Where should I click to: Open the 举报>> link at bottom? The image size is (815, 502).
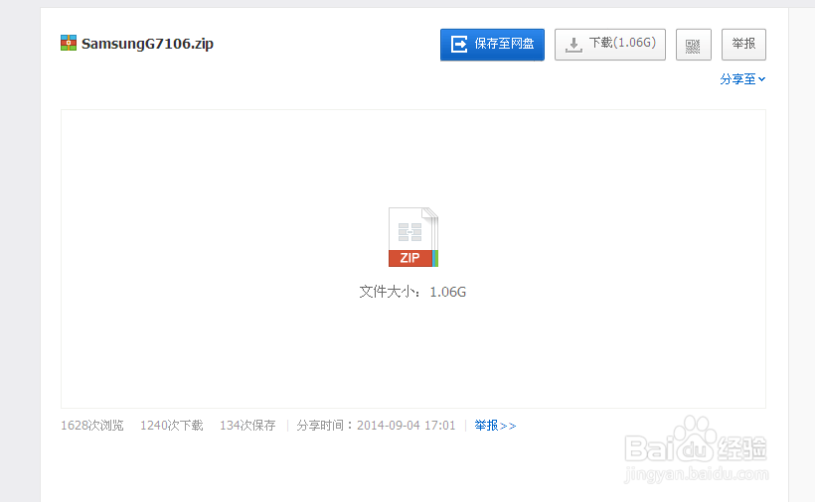[x=495, y=426]
